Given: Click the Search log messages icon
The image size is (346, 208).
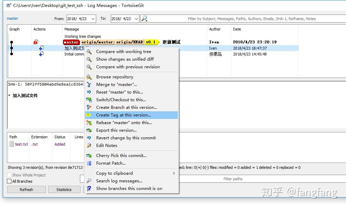Looking at the screenshot, I should click(x=89, y=181).
